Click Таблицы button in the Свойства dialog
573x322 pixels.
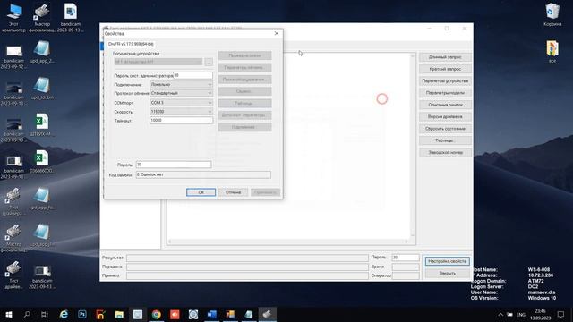pos(244,104)
